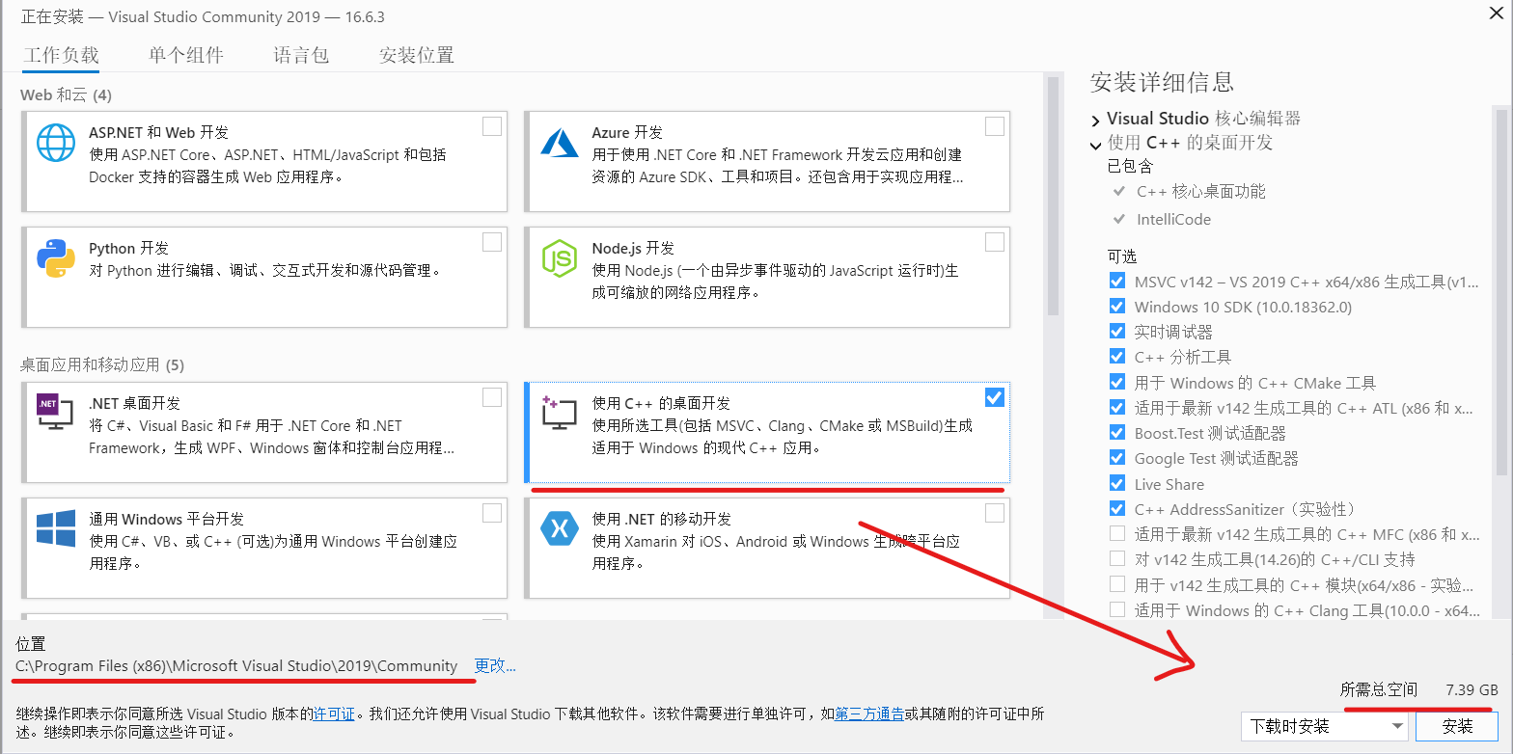Click the C++ 核心桌面功能 included item
The width and height of the screenshot is (1513, 754).
(1201, 191)
